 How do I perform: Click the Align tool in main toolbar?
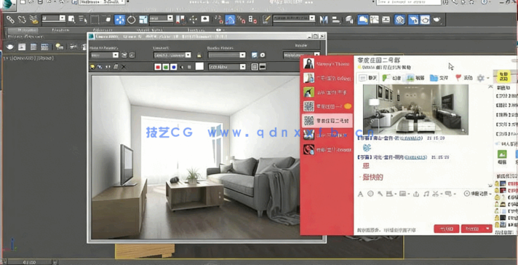(x=336, y=20)
